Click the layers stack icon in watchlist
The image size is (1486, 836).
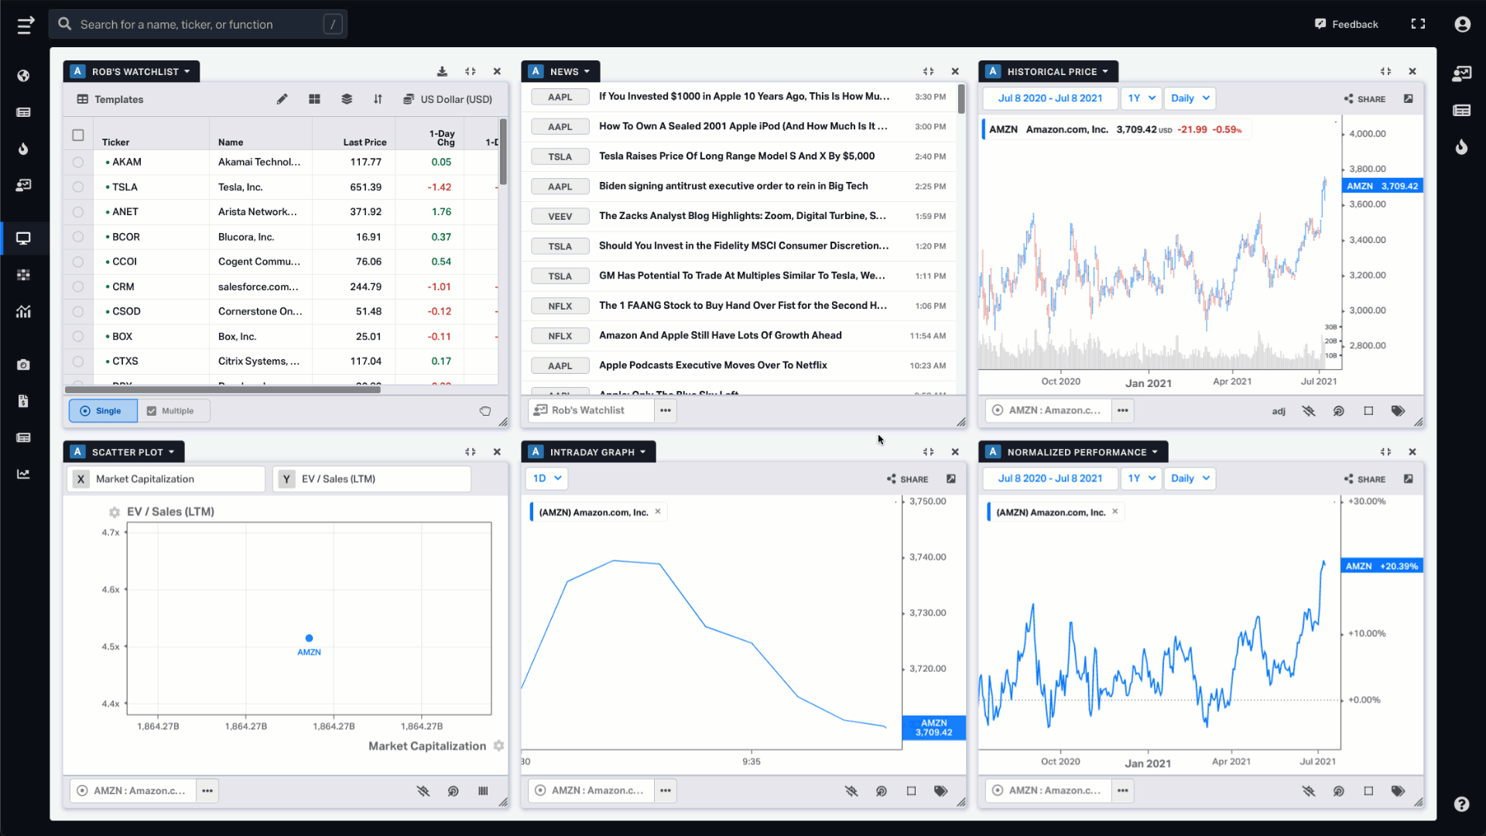click(347, 99)
